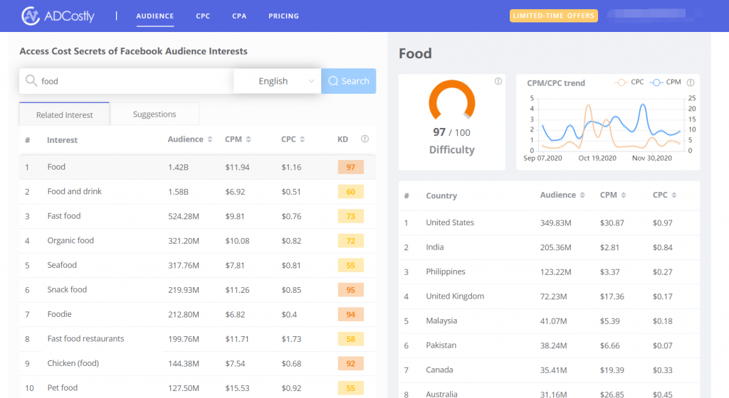Screen dimensions: 729x398
Task: Sort interests by CPM
Action: (248, 139)
